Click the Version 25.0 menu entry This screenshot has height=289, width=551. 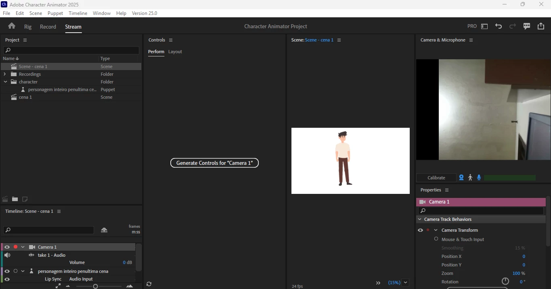[145, 13]
